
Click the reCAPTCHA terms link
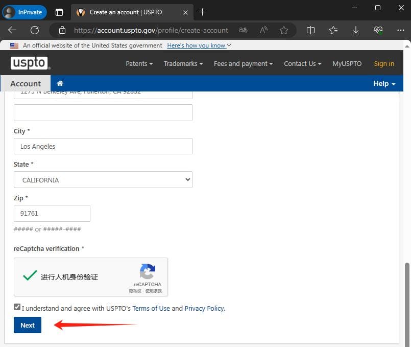pos(154,291)
